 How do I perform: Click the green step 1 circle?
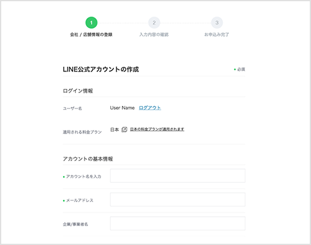point(91,23)
